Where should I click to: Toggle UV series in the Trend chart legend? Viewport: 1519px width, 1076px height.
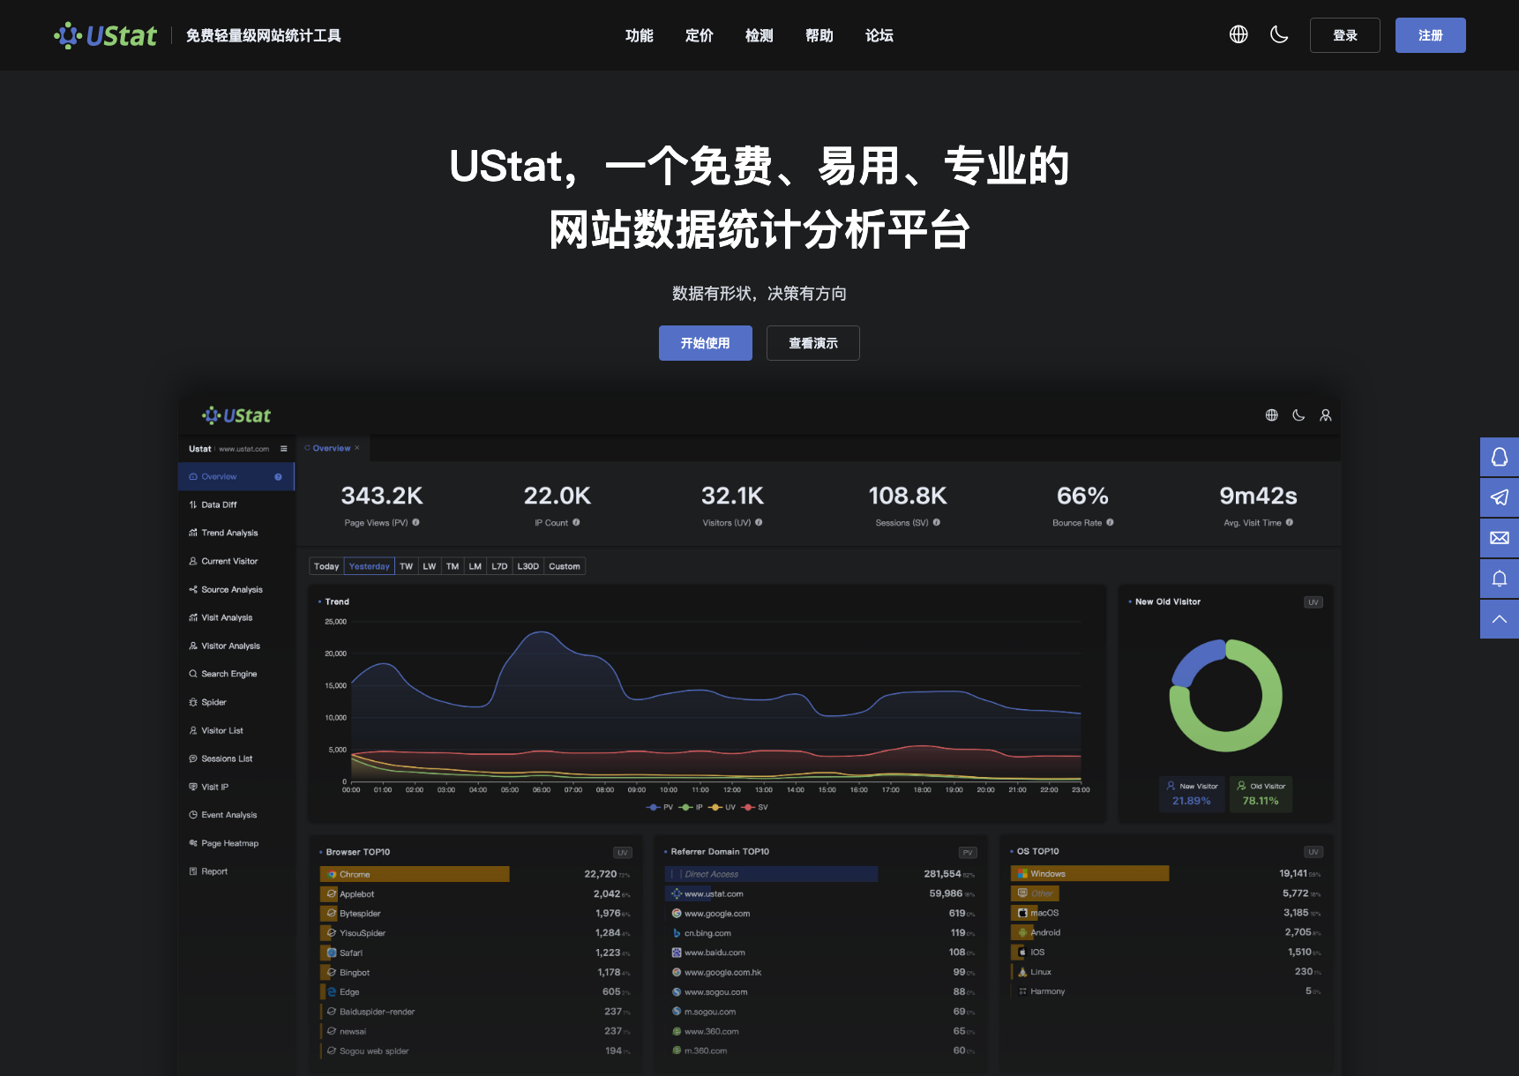click(x=722, y=807)
